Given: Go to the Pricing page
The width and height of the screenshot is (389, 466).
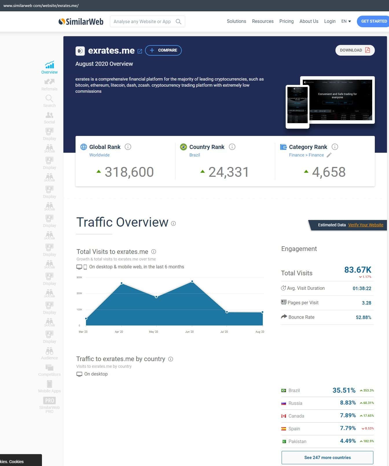Looking at the screenshot, I should click(x=287, y=21).
